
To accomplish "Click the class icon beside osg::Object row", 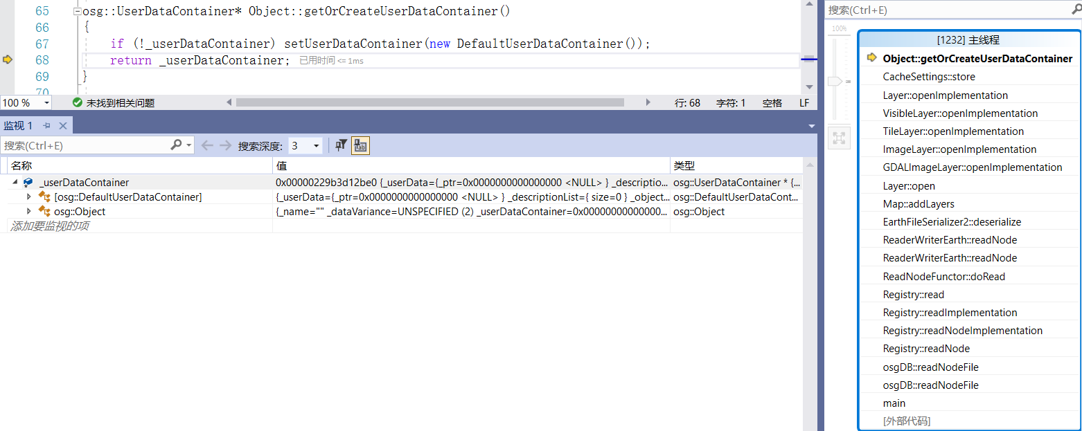I will tap(44, 212).
